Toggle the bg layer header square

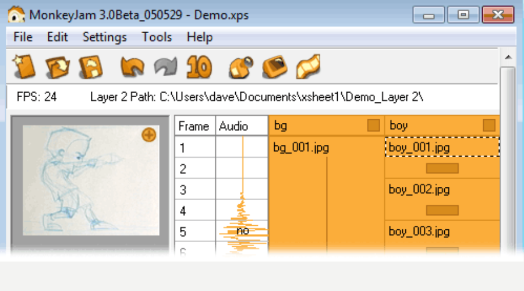(373, 126)
